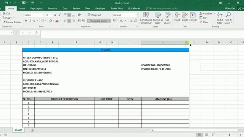Open the Insert ribbon tab
Screen dimensions: 244x137
22,8
